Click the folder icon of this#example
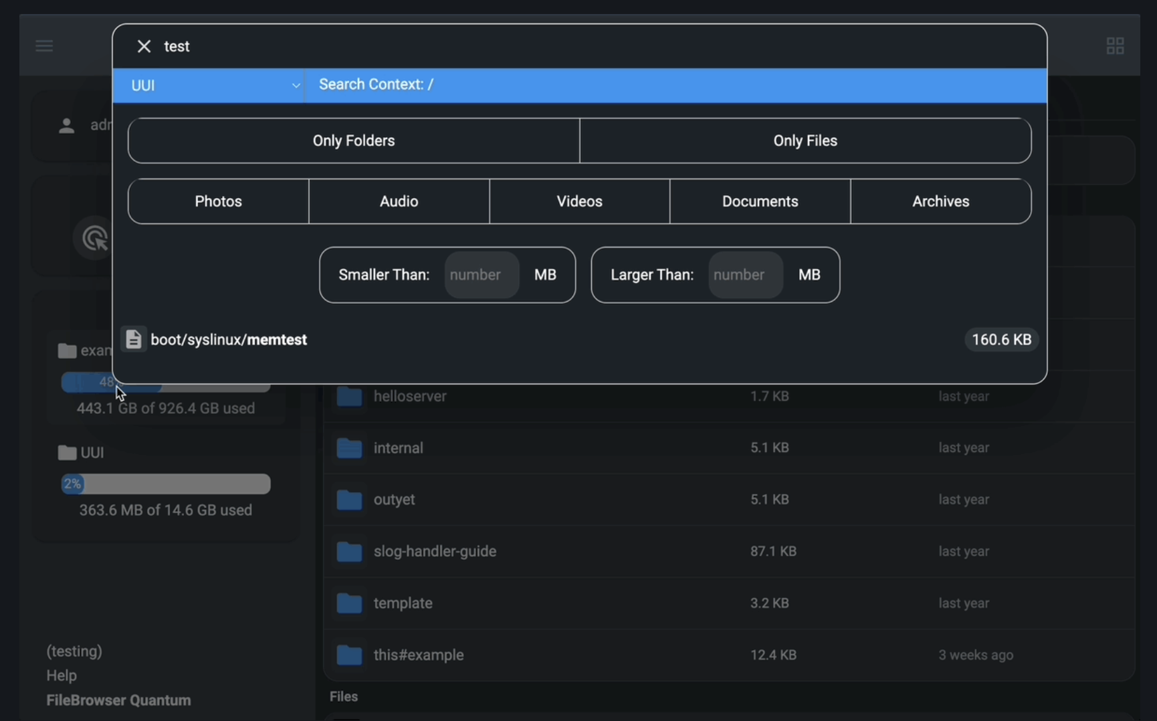Image resolution: width=1157 pixels, height=721 pixels. point(349,655)
